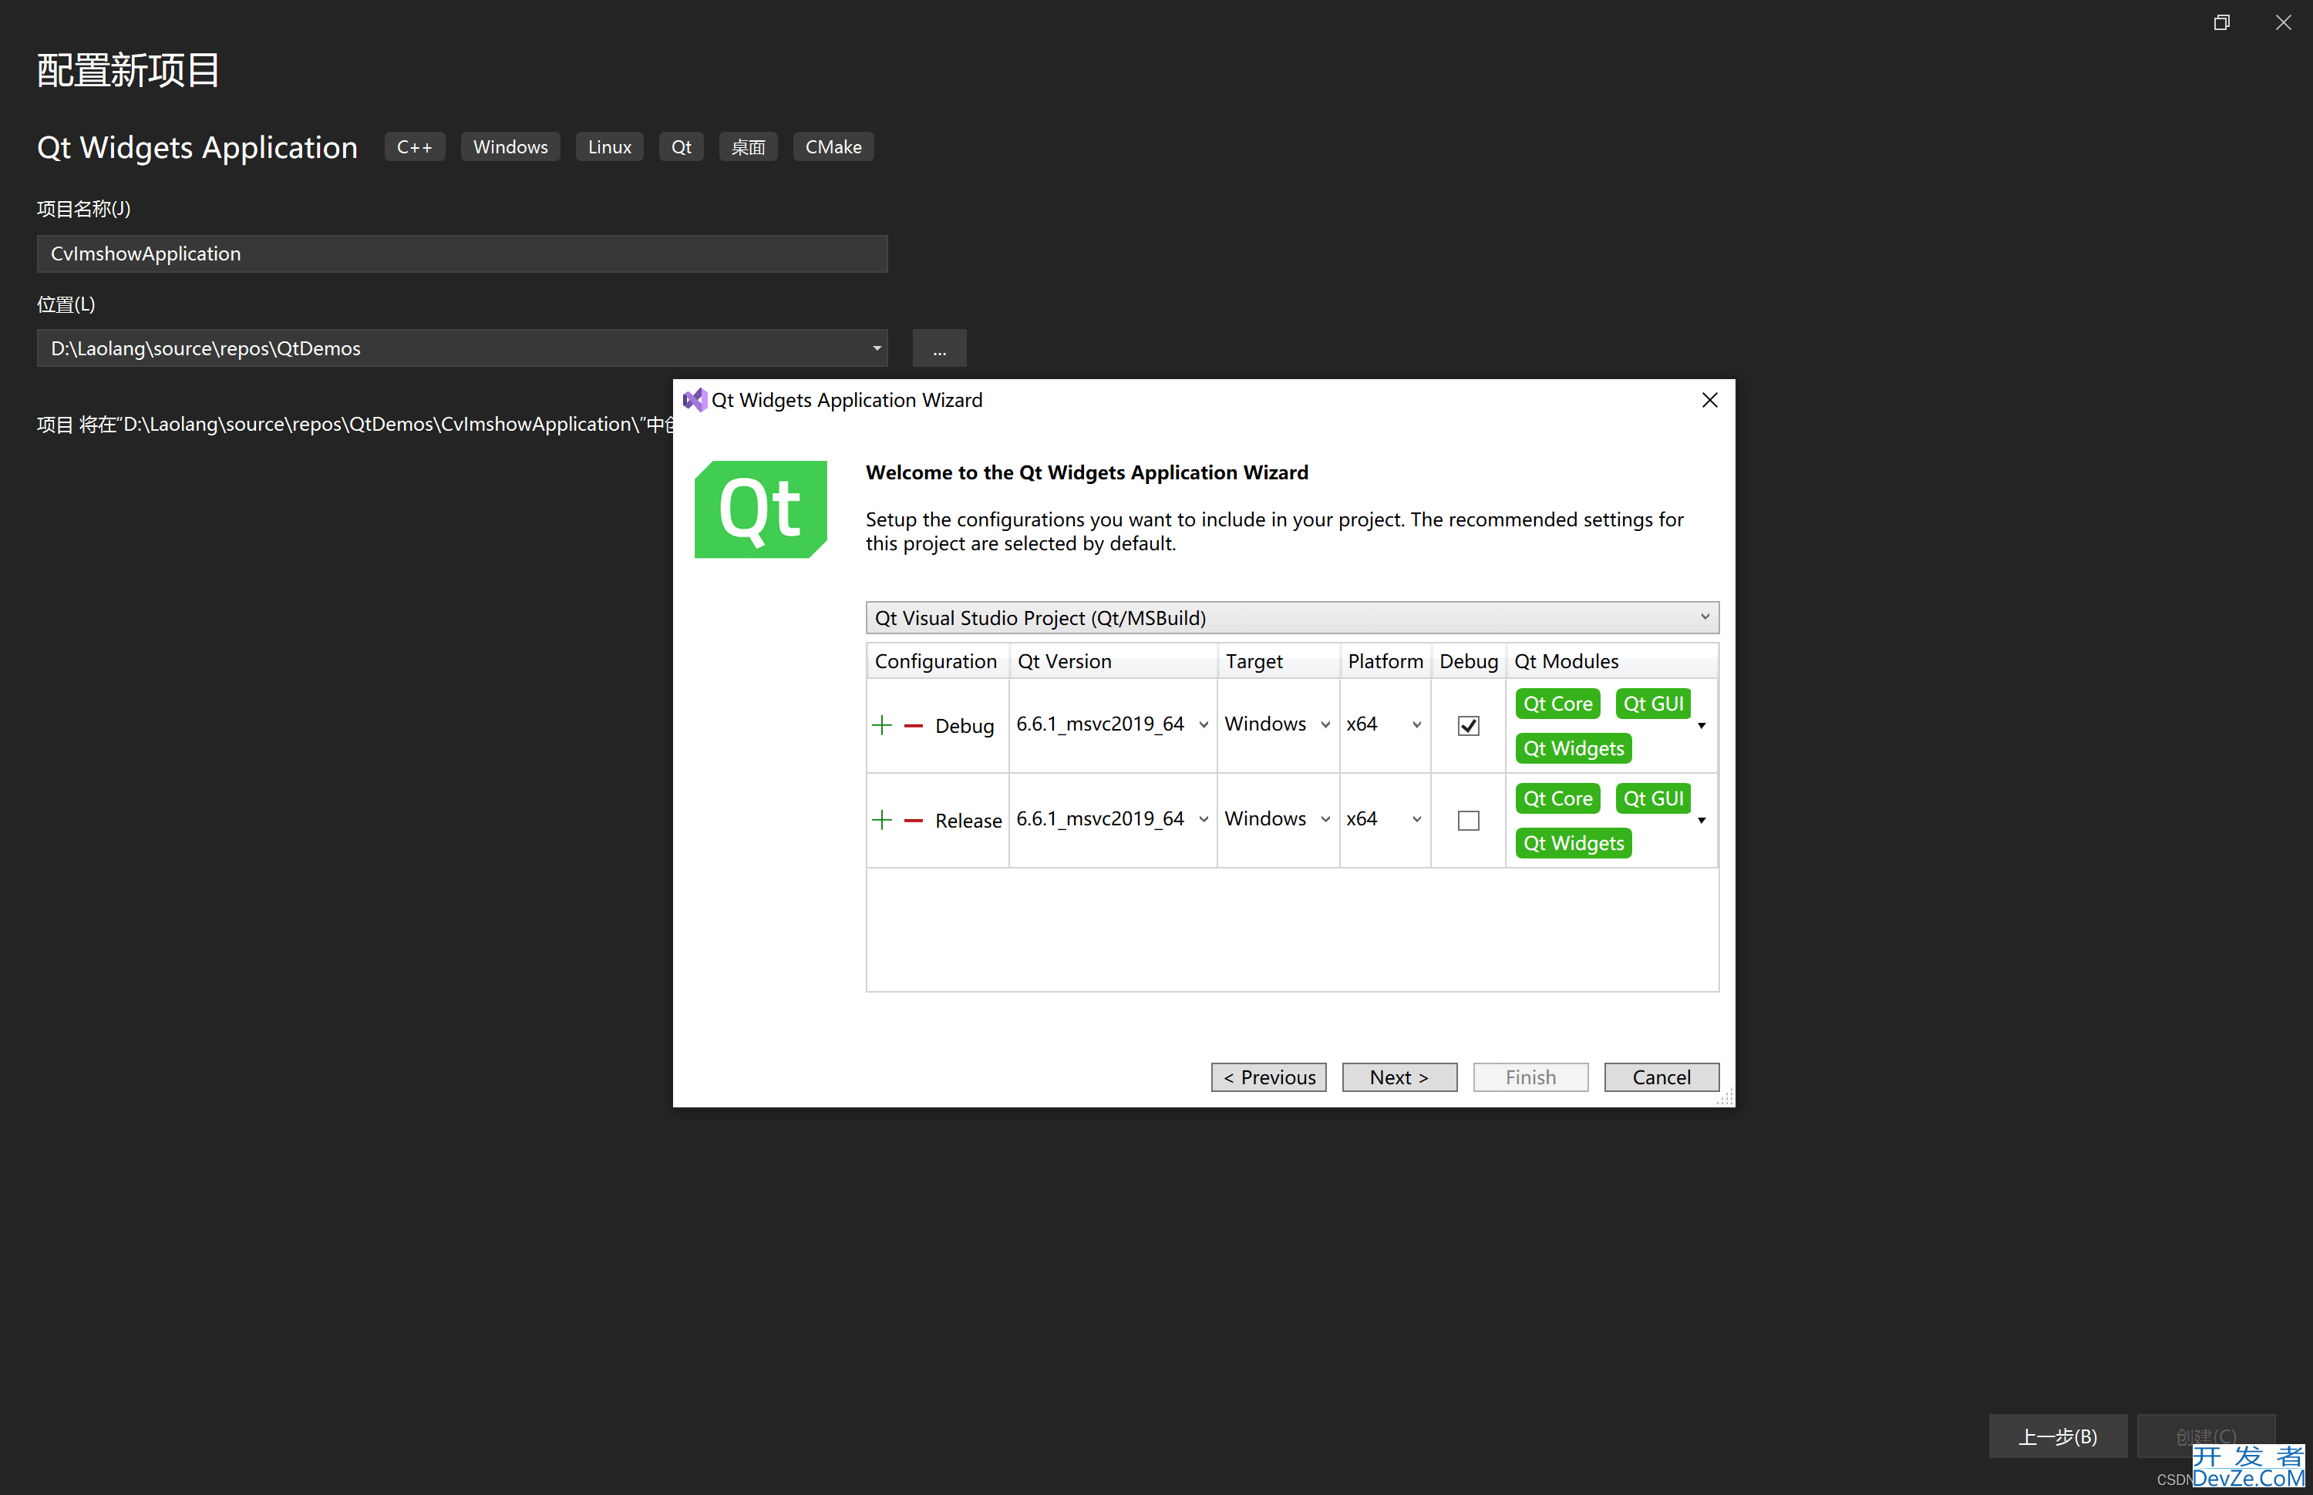Click the Configuration column header
The image size is (2313, 1495).
tap(937, 661)
